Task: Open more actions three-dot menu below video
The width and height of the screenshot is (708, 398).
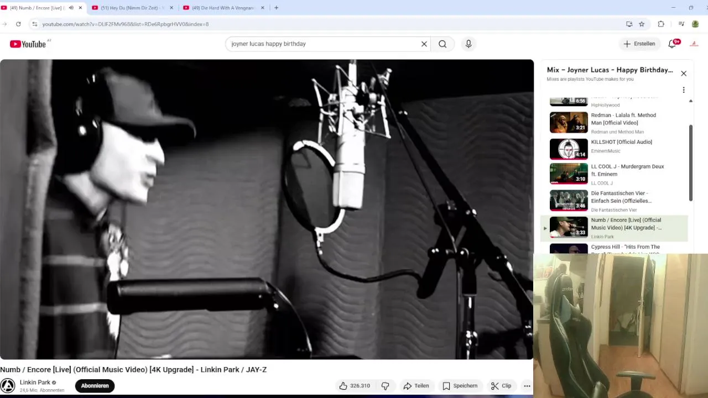Action: coord(527,386)
